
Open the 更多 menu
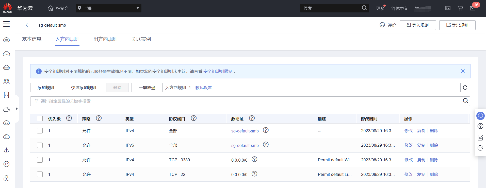click(380, 8)
